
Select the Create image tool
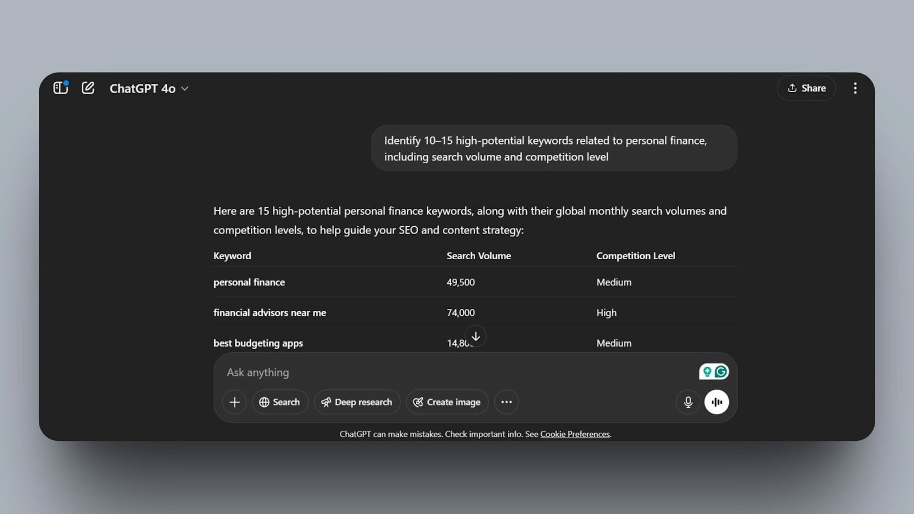447,402
